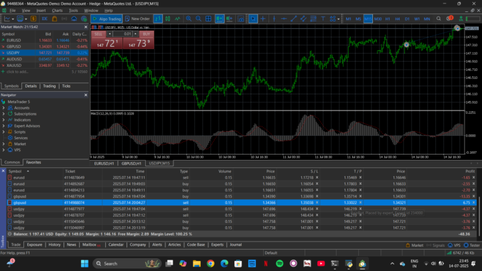This screenshot has height=271, width=482.
Task: Open the GBPUSD,H1 chart tab
Action: (x=131, y=163)
